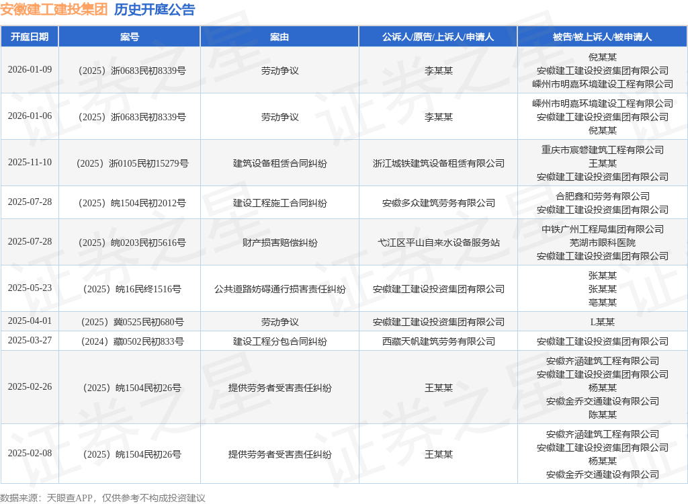The width and height of the screenshot is (688, 504).
Task: Click defendant 王某某 in 2025-11-10 row
Action: tap(603, 163)
